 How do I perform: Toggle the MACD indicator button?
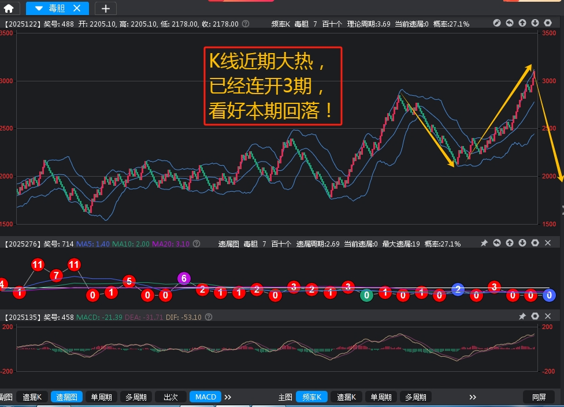click(x=205, y=397)
